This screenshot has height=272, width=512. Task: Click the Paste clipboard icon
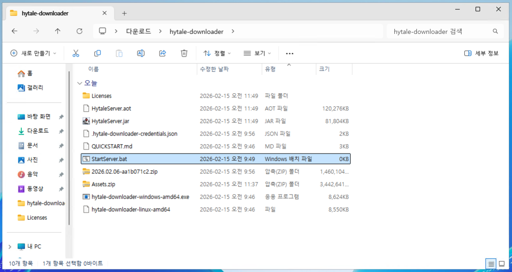(x=119, y=53)
